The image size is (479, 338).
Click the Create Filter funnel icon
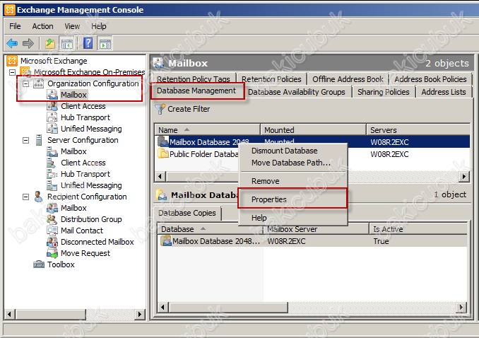click(x=160, y=109)
